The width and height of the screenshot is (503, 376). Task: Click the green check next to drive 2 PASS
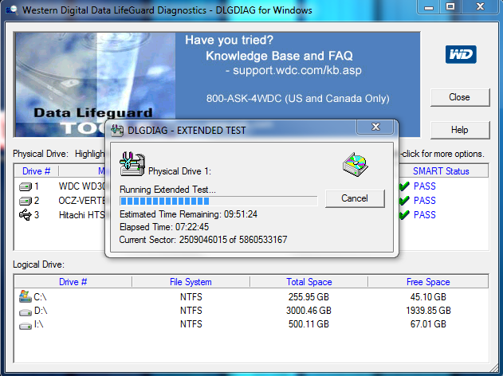(404, 200)
